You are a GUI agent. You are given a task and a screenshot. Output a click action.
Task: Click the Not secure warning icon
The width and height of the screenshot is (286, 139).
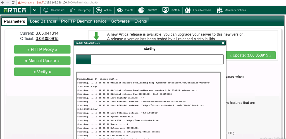point(19,2)
